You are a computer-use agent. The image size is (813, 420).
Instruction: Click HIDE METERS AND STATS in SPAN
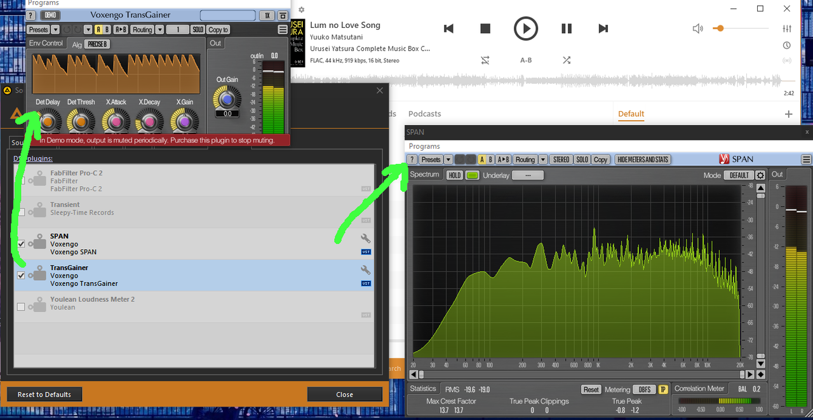[x=643, y=159]
